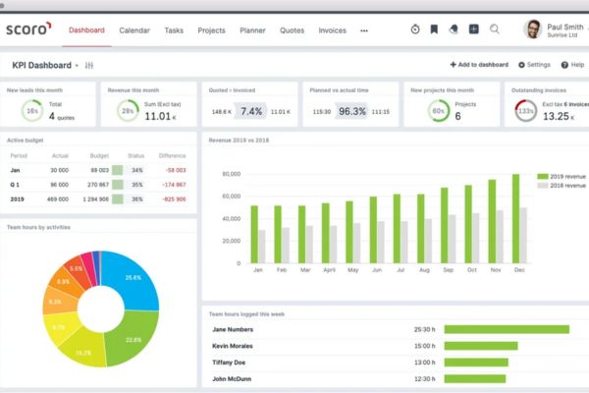This screenshot has height=393, width=589.
Task: Click the Paul Smith user name
Action: click(565, 28)
